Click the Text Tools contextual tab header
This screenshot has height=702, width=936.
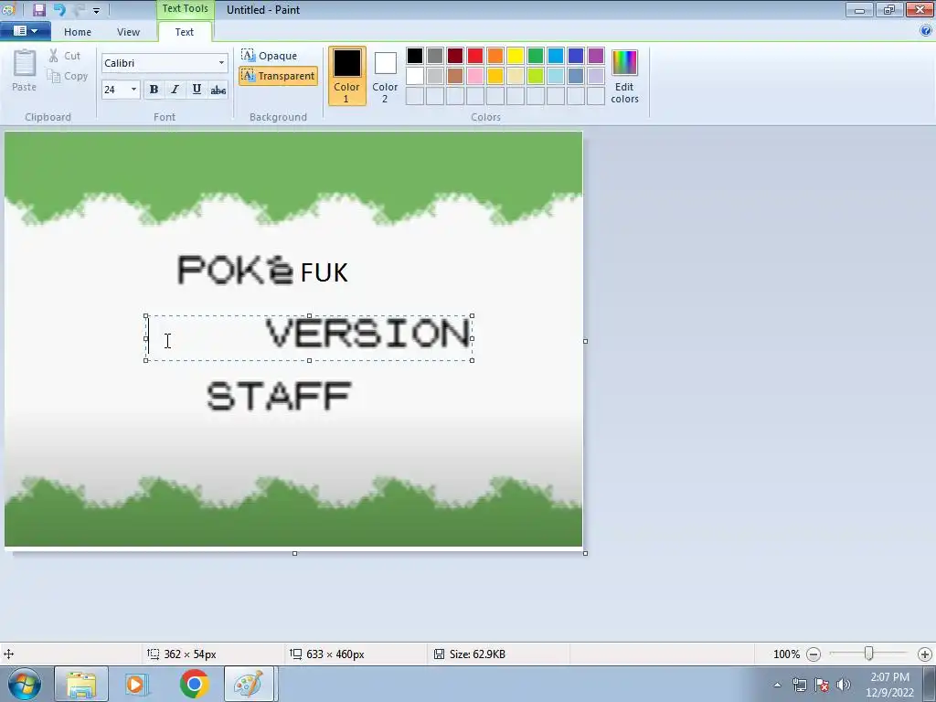(x=185, y=9)
